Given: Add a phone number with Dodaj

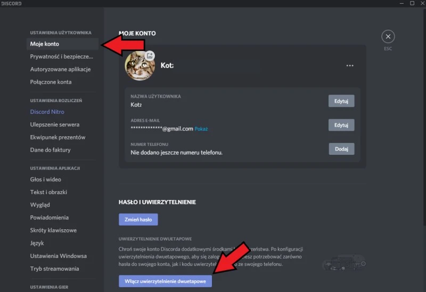Looking at the screenshot, I should [x=341, y=149].
